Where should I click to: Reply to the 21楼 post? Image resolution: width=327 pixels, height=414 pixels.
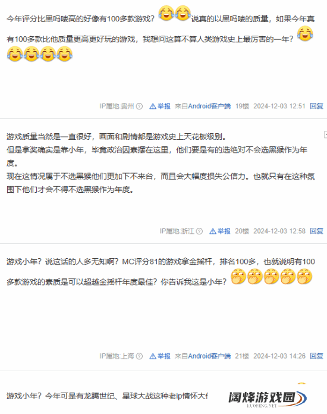316,356
